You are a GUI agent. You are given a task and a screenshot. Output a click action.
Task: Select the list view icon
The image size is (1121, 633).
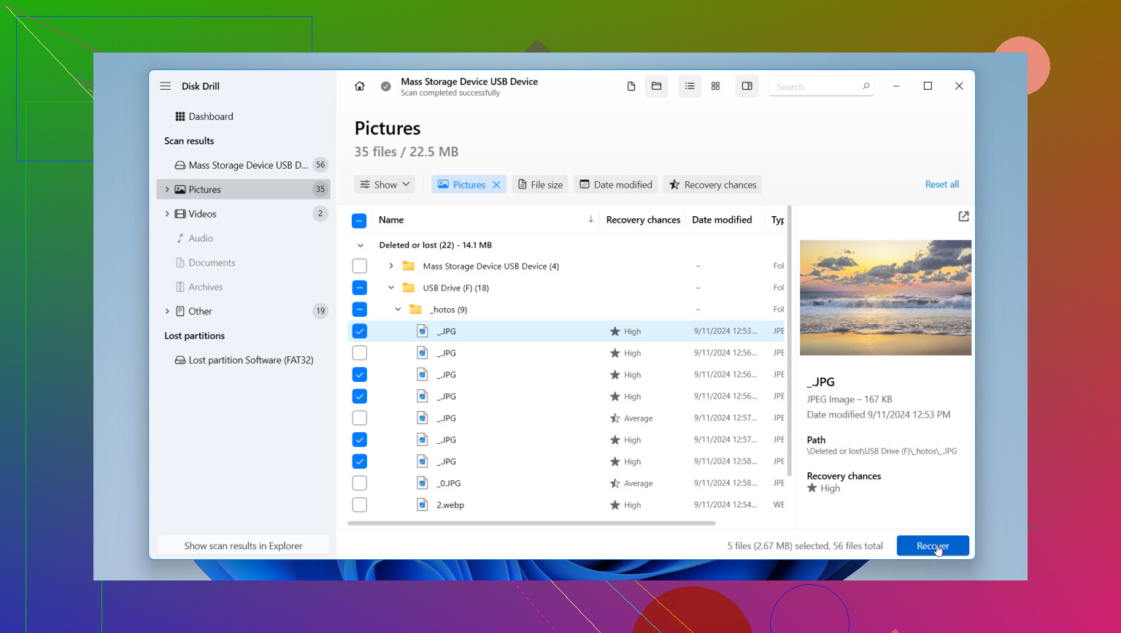[690, 86]
